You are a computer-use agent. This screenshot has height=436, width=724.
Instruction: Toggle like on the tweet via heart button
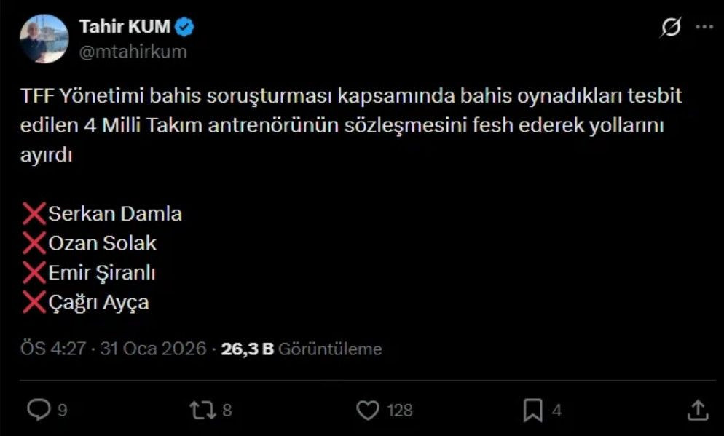click(x=369, y=410)
